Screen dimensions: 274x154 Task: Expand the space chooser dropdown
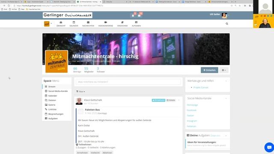[48, 24]
